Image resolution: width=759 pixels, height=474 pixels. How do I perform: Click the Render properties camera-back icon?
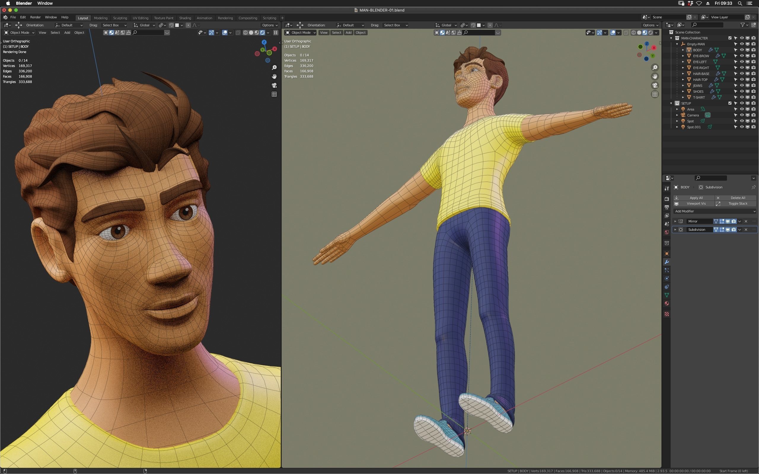pos(667,199)
